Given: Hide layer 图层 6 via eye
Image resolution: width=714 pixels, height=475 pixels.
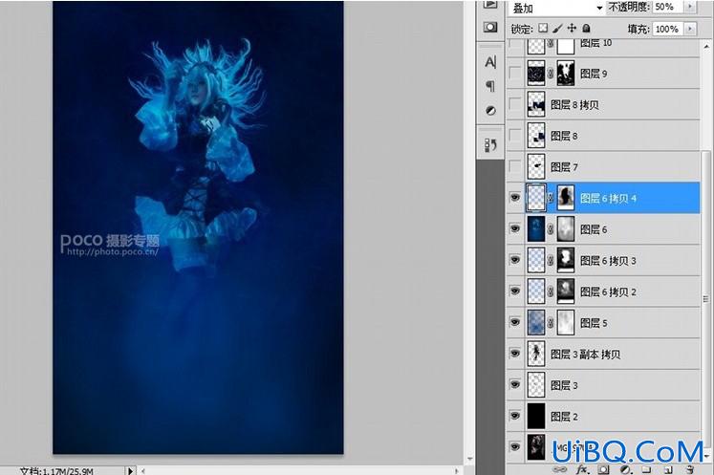Looking at the screenshot, I should coord(515,228).
